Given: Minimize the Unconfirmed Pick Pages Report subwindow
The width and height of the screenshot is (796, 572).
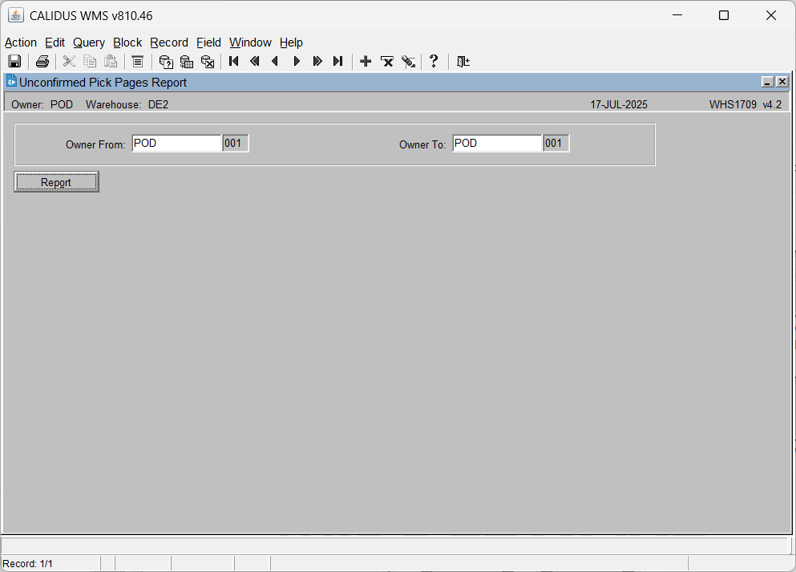Looking at the screenshot, I should [x=768, y=82].
